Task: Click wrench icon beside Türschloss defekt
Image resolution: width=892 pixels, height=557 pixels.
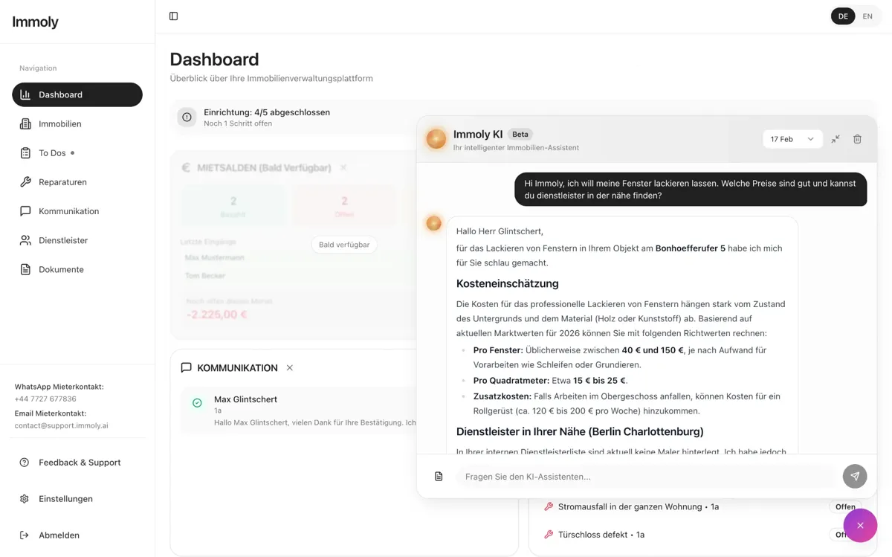Action: (549, 535)
